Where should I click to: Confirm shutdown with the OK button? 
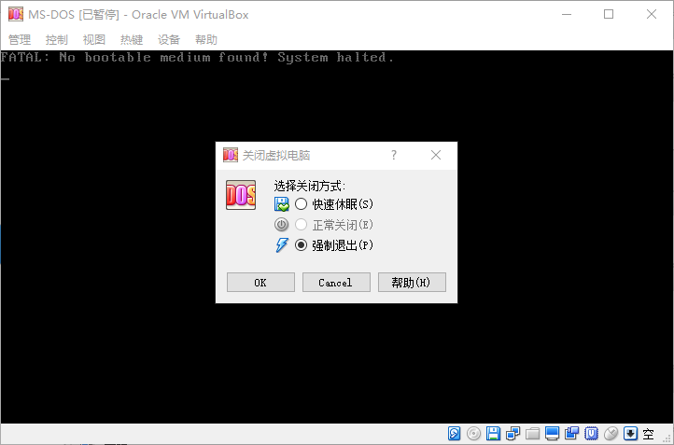260,282
